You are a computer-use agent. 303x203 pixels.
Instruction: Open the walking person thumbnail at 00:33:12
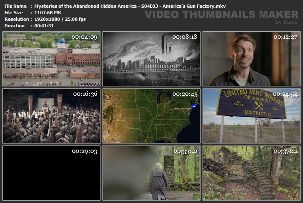tap(151, 173)
